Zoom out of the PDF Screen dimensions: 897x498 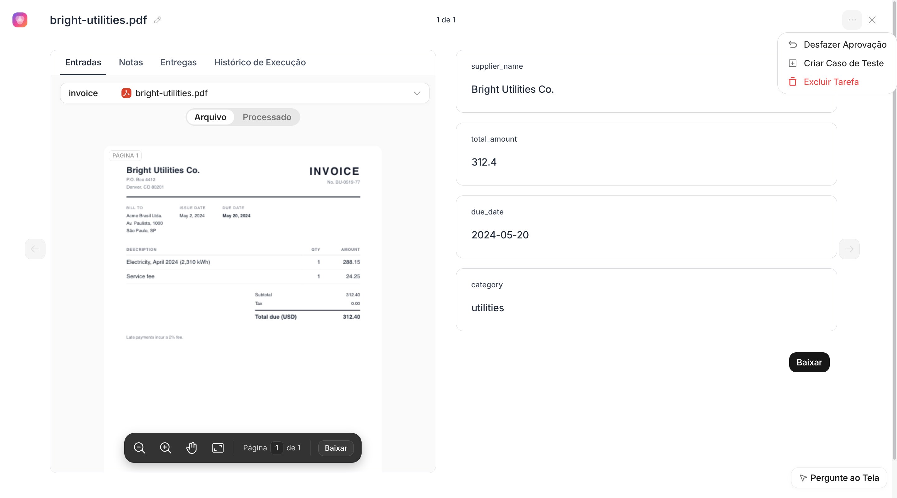click(139, 448)
